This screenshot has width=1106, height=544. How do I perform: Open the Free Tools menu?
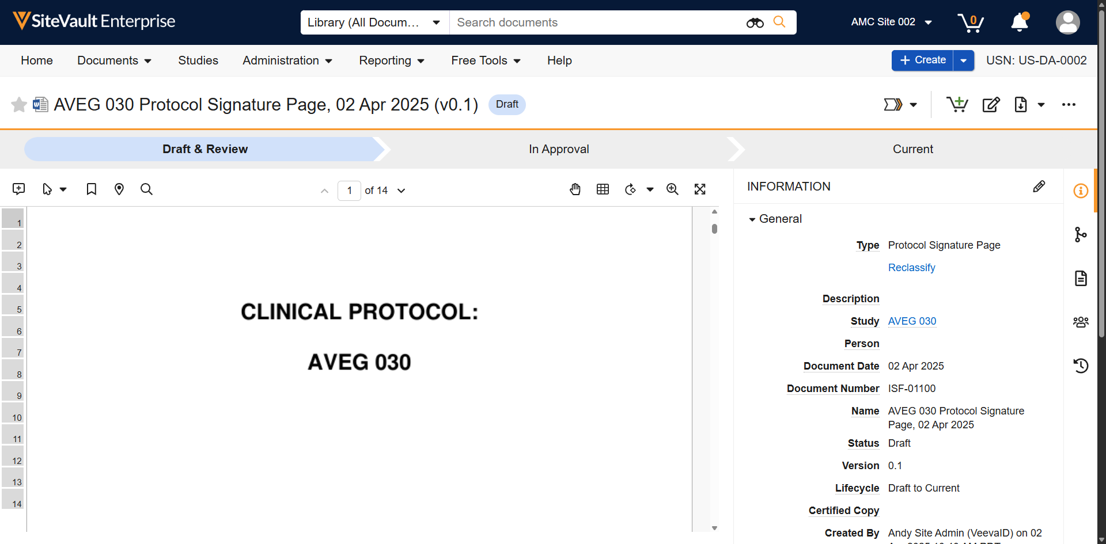(486, 60)
